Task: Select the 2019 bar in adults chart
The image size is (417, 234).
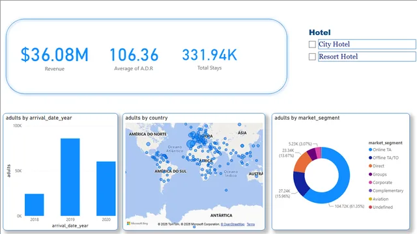Action: 70,177
